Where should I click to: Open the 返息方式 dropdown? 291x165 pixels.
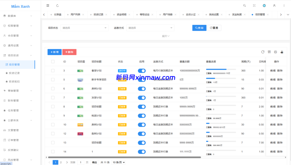point(150,28)
